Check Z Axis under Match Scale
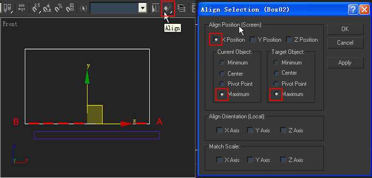Viewport: 372px width, 178px height. pos(283,160)
